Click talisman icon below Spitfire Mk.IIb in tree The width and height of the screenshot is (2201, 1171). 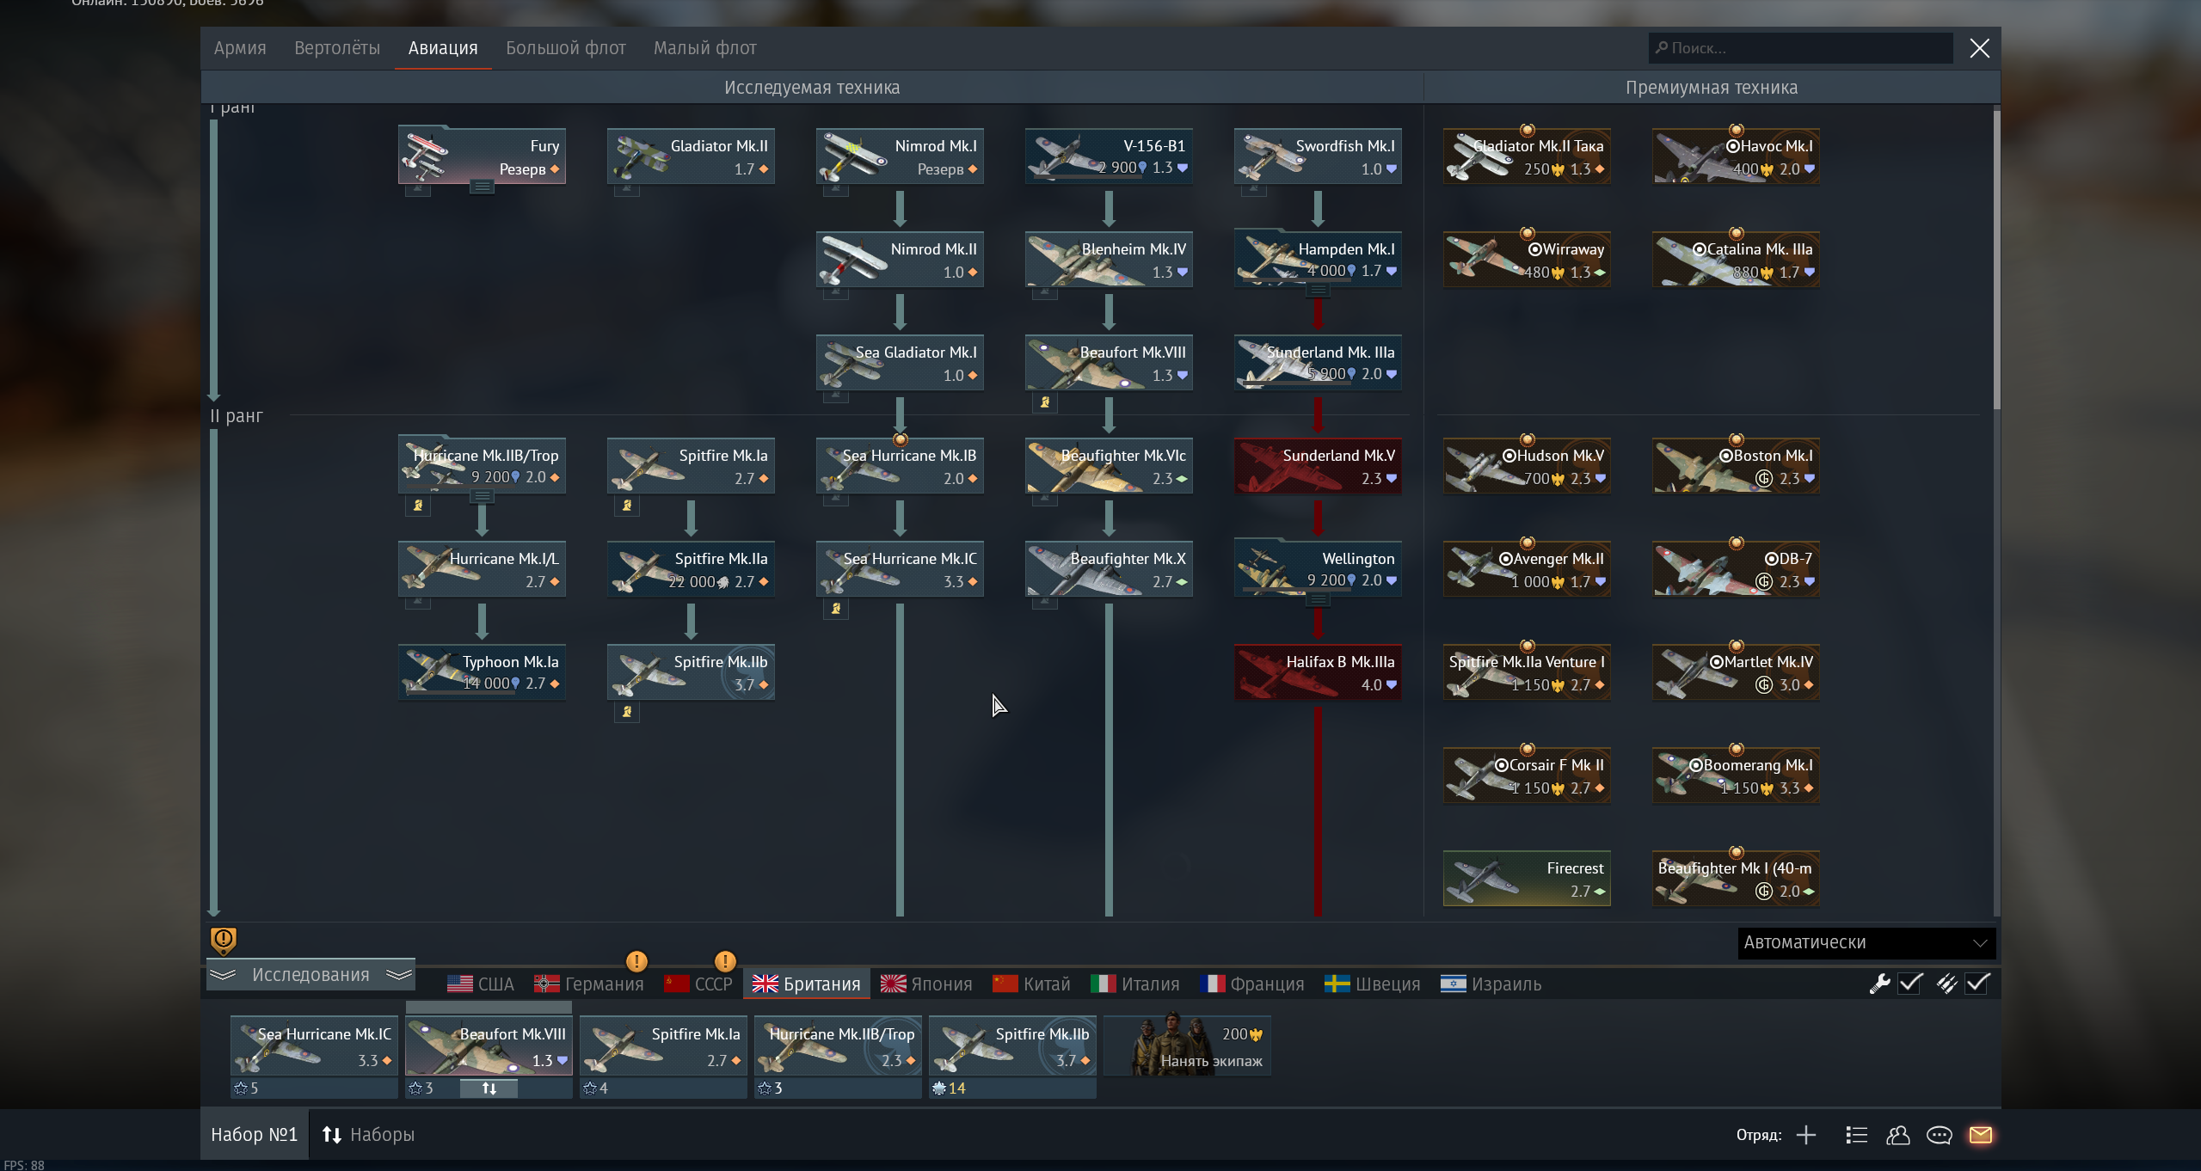point(627,712)
